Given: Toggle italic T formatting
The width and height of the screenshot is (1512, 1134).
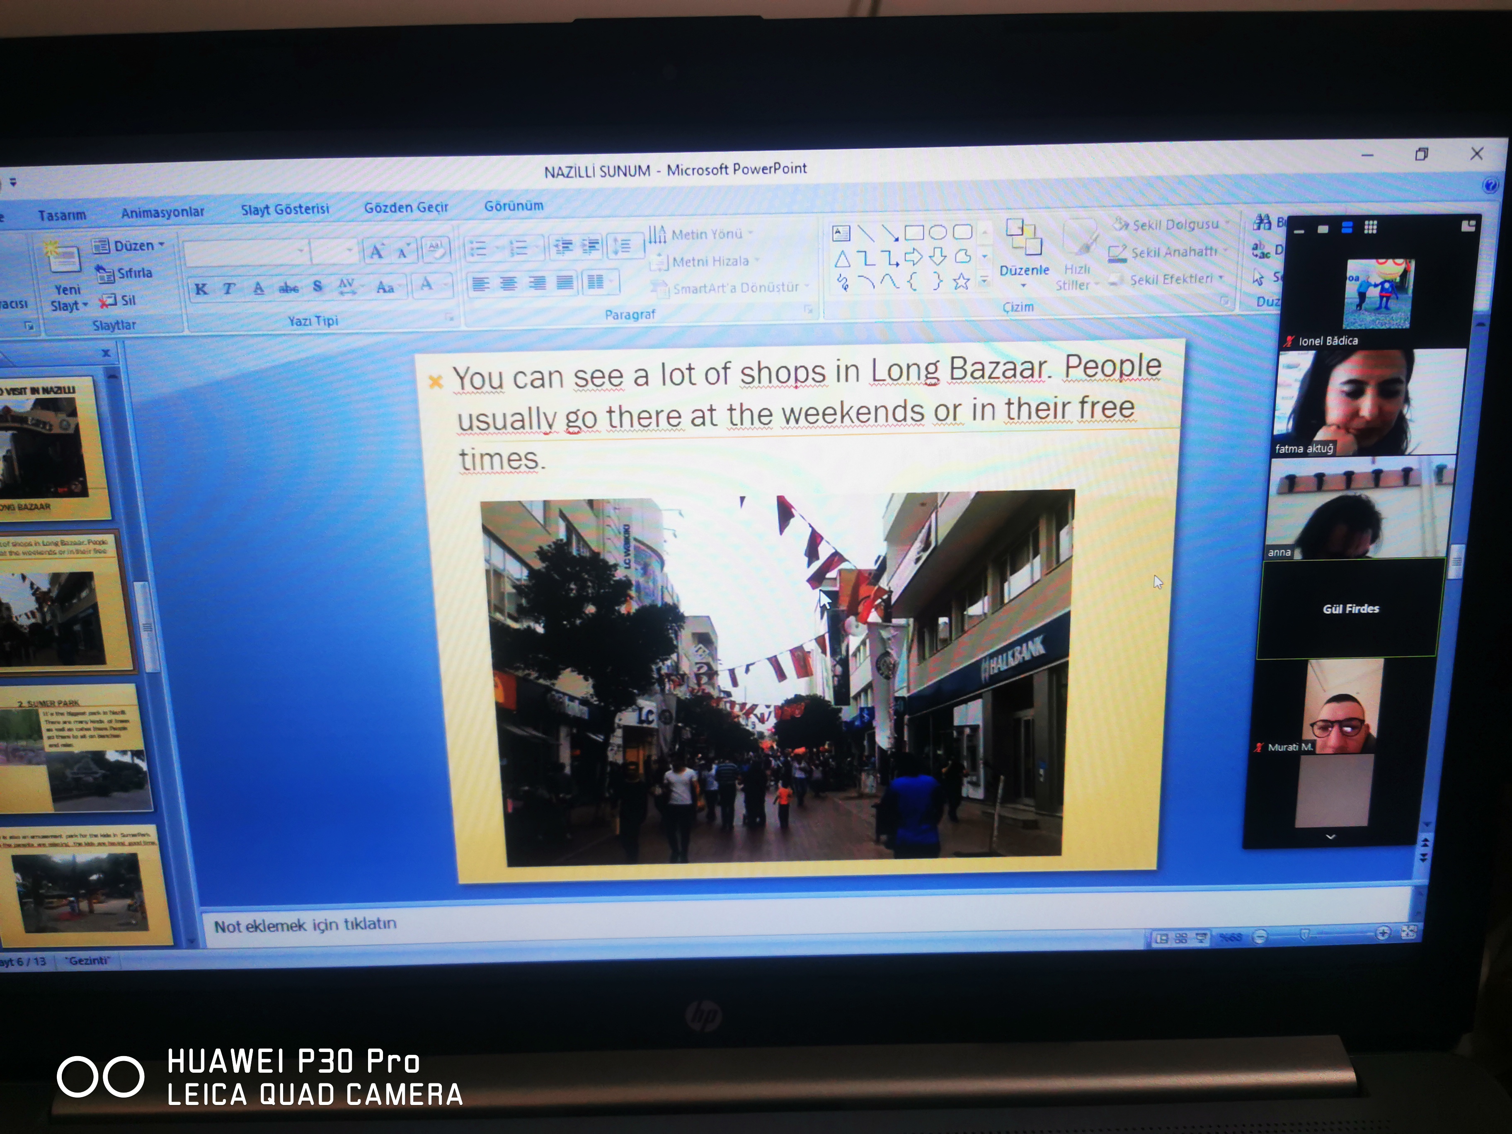Looking at the screenshot, I should click(229, 289).
